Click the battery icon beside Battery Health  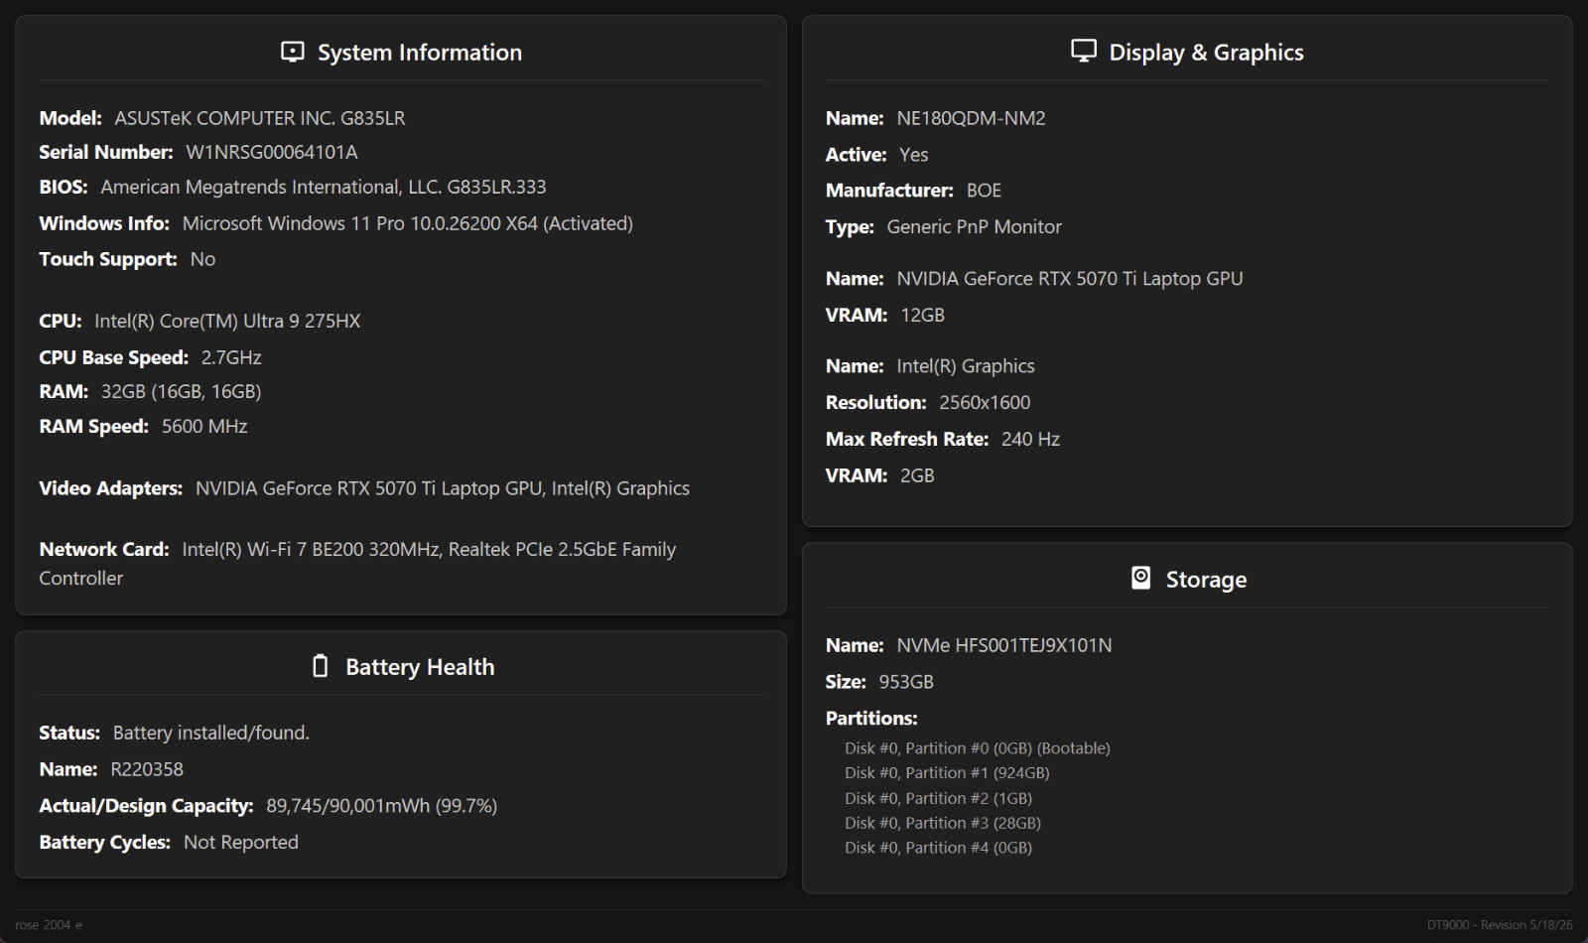(x=320, y=666)
